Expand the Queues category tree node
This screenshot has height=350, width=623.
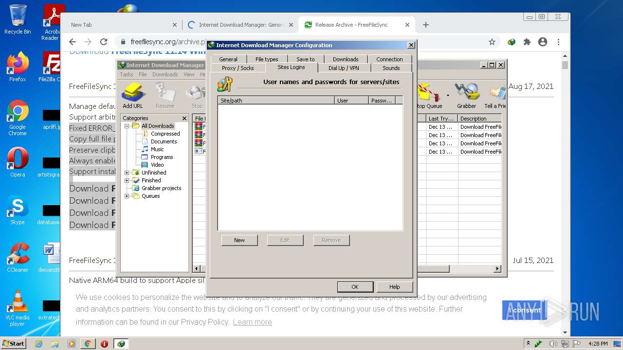(127, 196)
